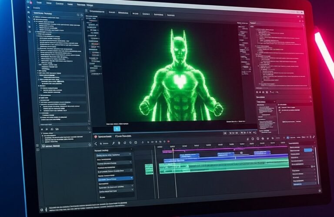Screen dimensions: 334x217
Task: Select the blue highlighted row in the track list
Action: 115,179
